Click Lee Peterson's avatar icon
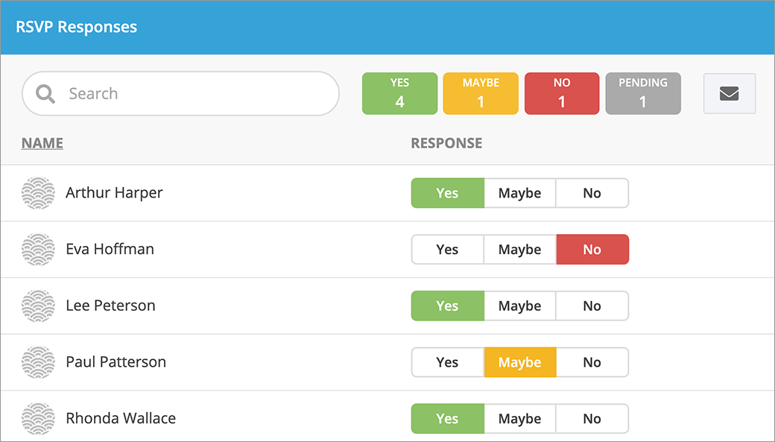 [x=38, y=306]
